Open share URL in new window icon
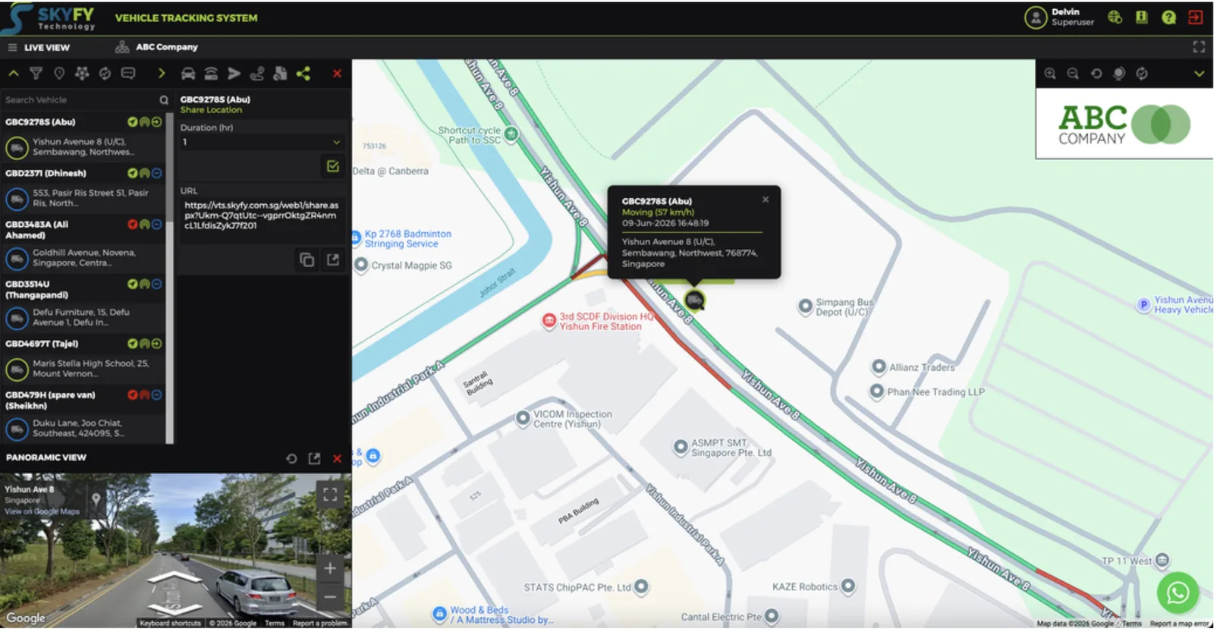Image resolution: width=1214 pixels, height=632 pixels. point(333,260)
